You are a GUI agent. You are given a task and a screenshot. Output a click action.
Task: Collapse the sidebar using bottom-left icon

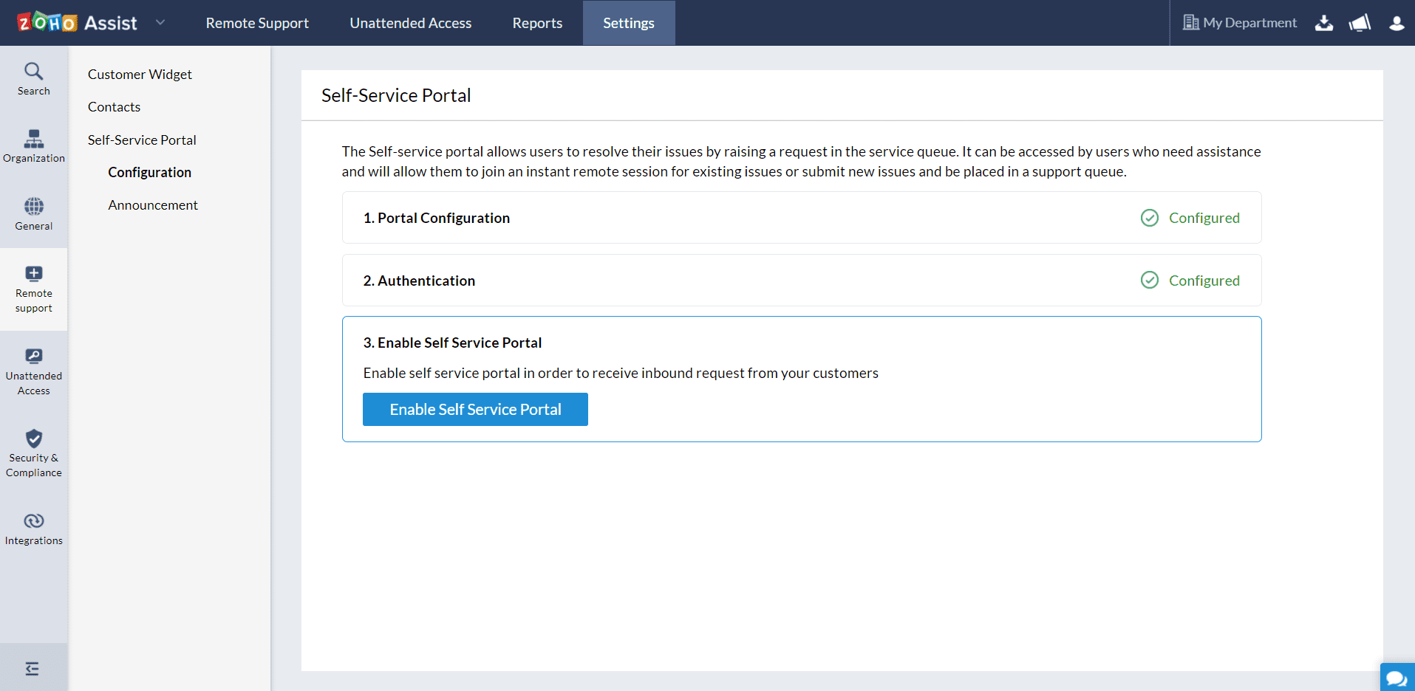coord(33,669)
